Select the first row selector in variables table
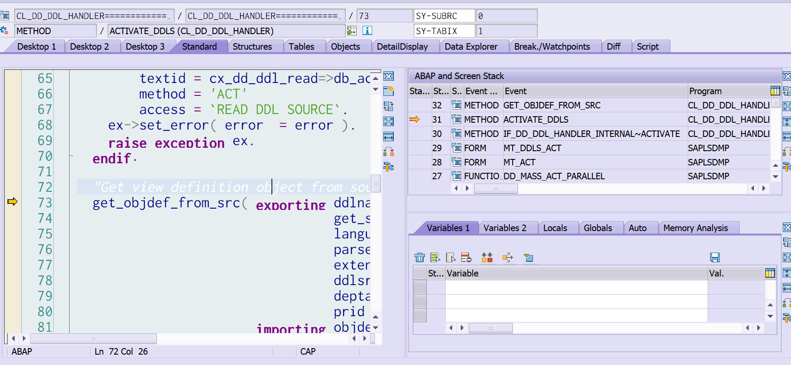 click(x=420, y=287)
